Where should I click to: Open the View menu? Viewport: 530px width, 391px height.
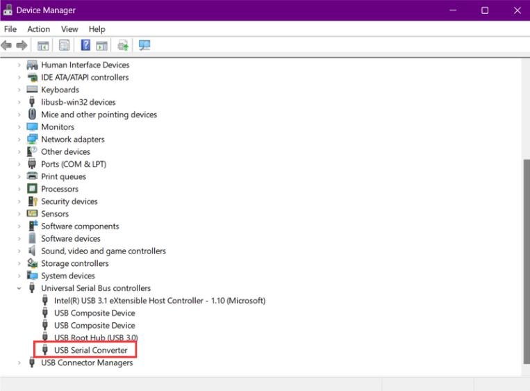pyautogui.click(x=69, y=29)
